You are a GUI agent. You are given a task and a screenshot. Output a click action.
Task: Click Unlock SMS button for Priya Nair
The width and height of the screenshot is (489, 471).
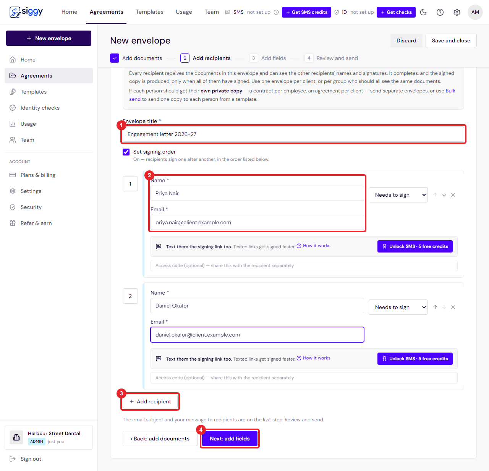click(415, 246)
